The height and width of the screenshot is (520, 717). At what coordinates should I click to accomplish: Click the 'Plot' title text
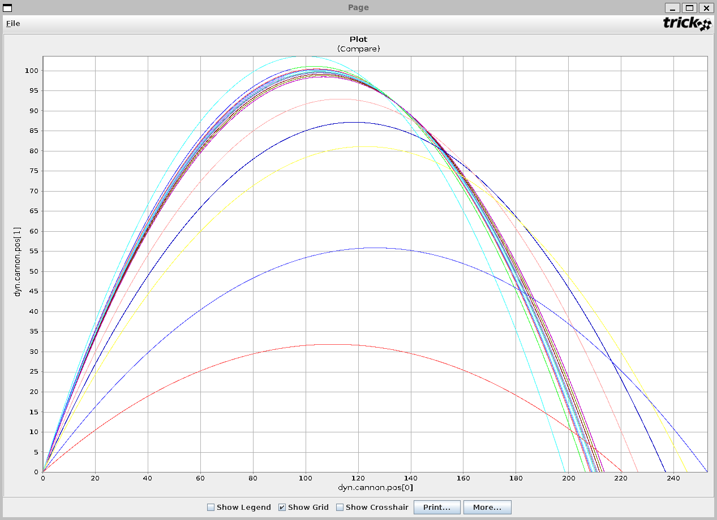pyautogui.click(x=358, y=39)
